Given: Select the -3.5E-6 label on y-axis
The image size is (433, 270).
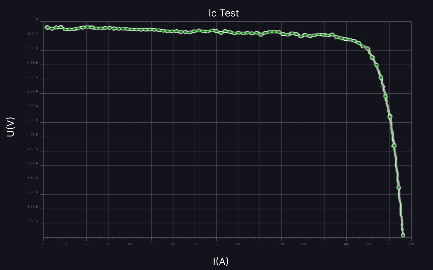Looking at the screenshot, I should pos(32,120).
